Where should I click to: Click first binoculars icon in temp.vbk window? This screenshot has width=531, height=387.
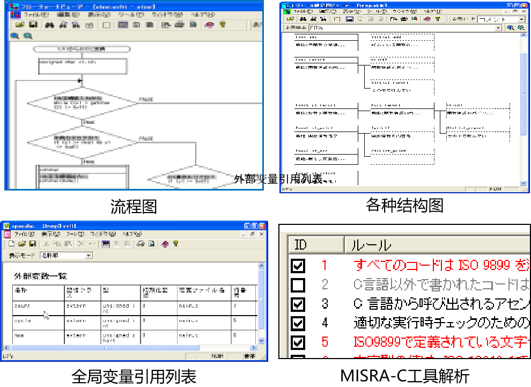303,19
